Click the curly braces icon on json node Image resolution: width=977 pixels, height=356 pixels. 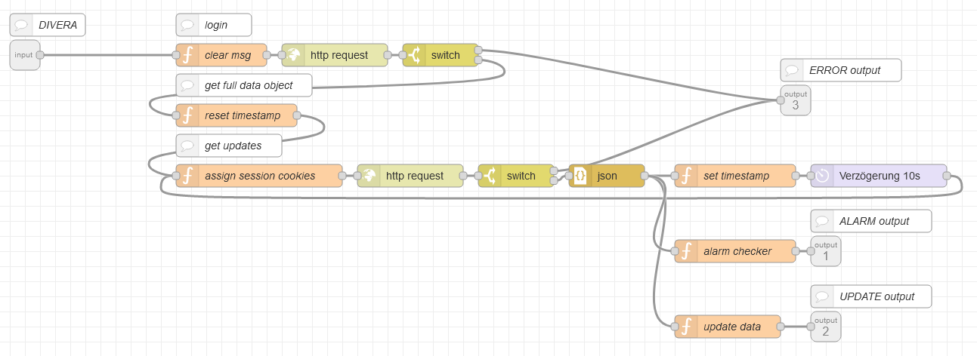click(x=580, y=176)
